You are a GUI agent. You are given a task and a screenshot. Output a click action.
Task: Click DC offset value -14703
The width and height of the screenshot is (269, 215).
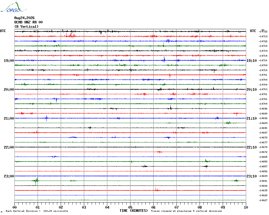pos(263,90)
